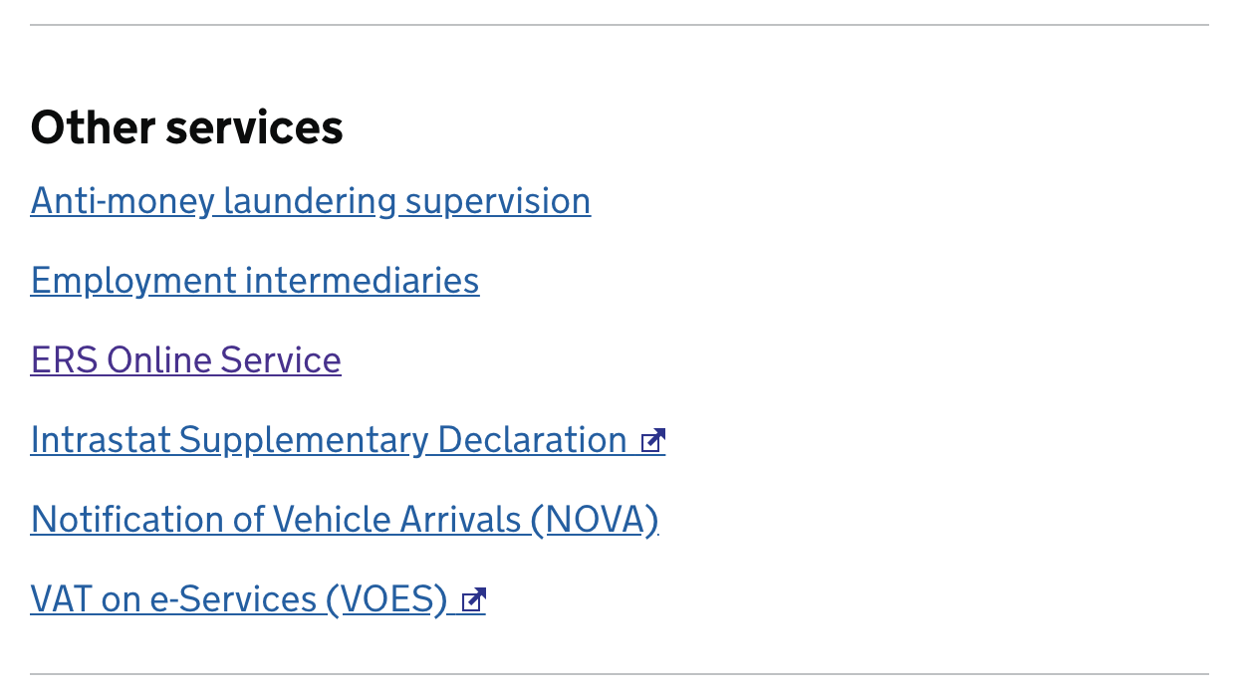Click the word 'supervision' in the anti-money link
1250x695 pixels.
[x=498, y=202]
